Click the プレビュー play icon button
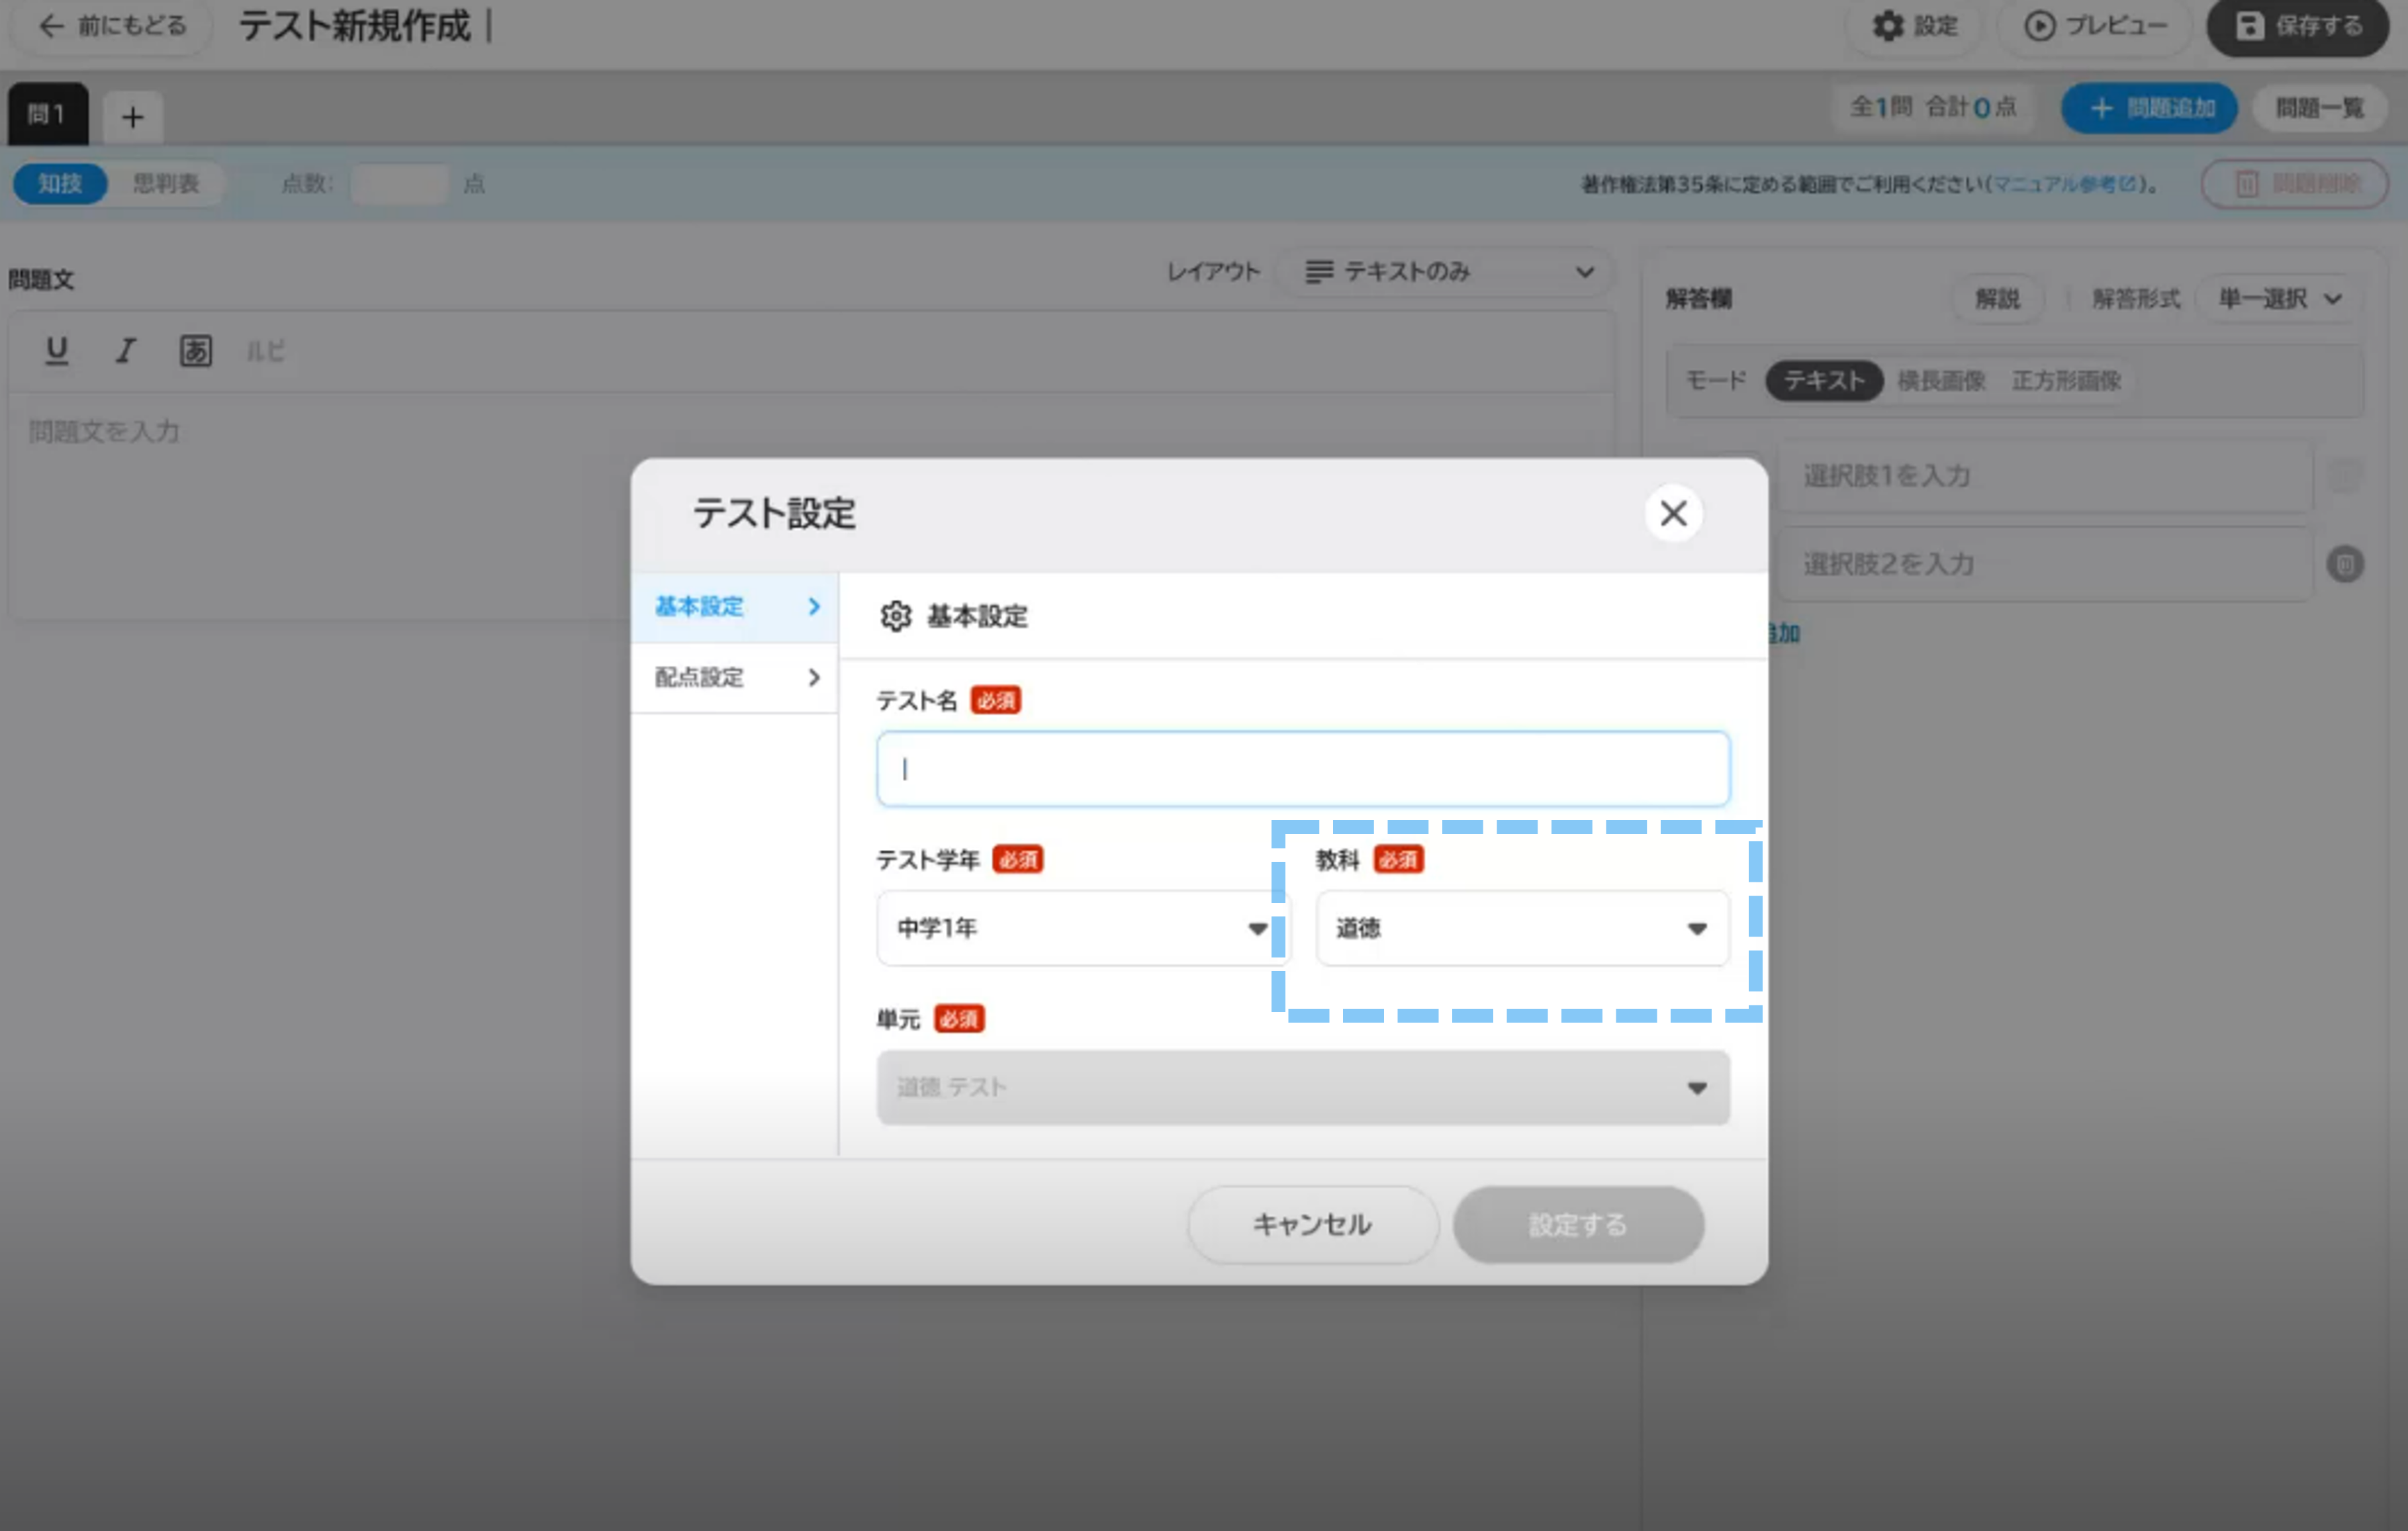2408x1531 pixels. point(2095,26)
